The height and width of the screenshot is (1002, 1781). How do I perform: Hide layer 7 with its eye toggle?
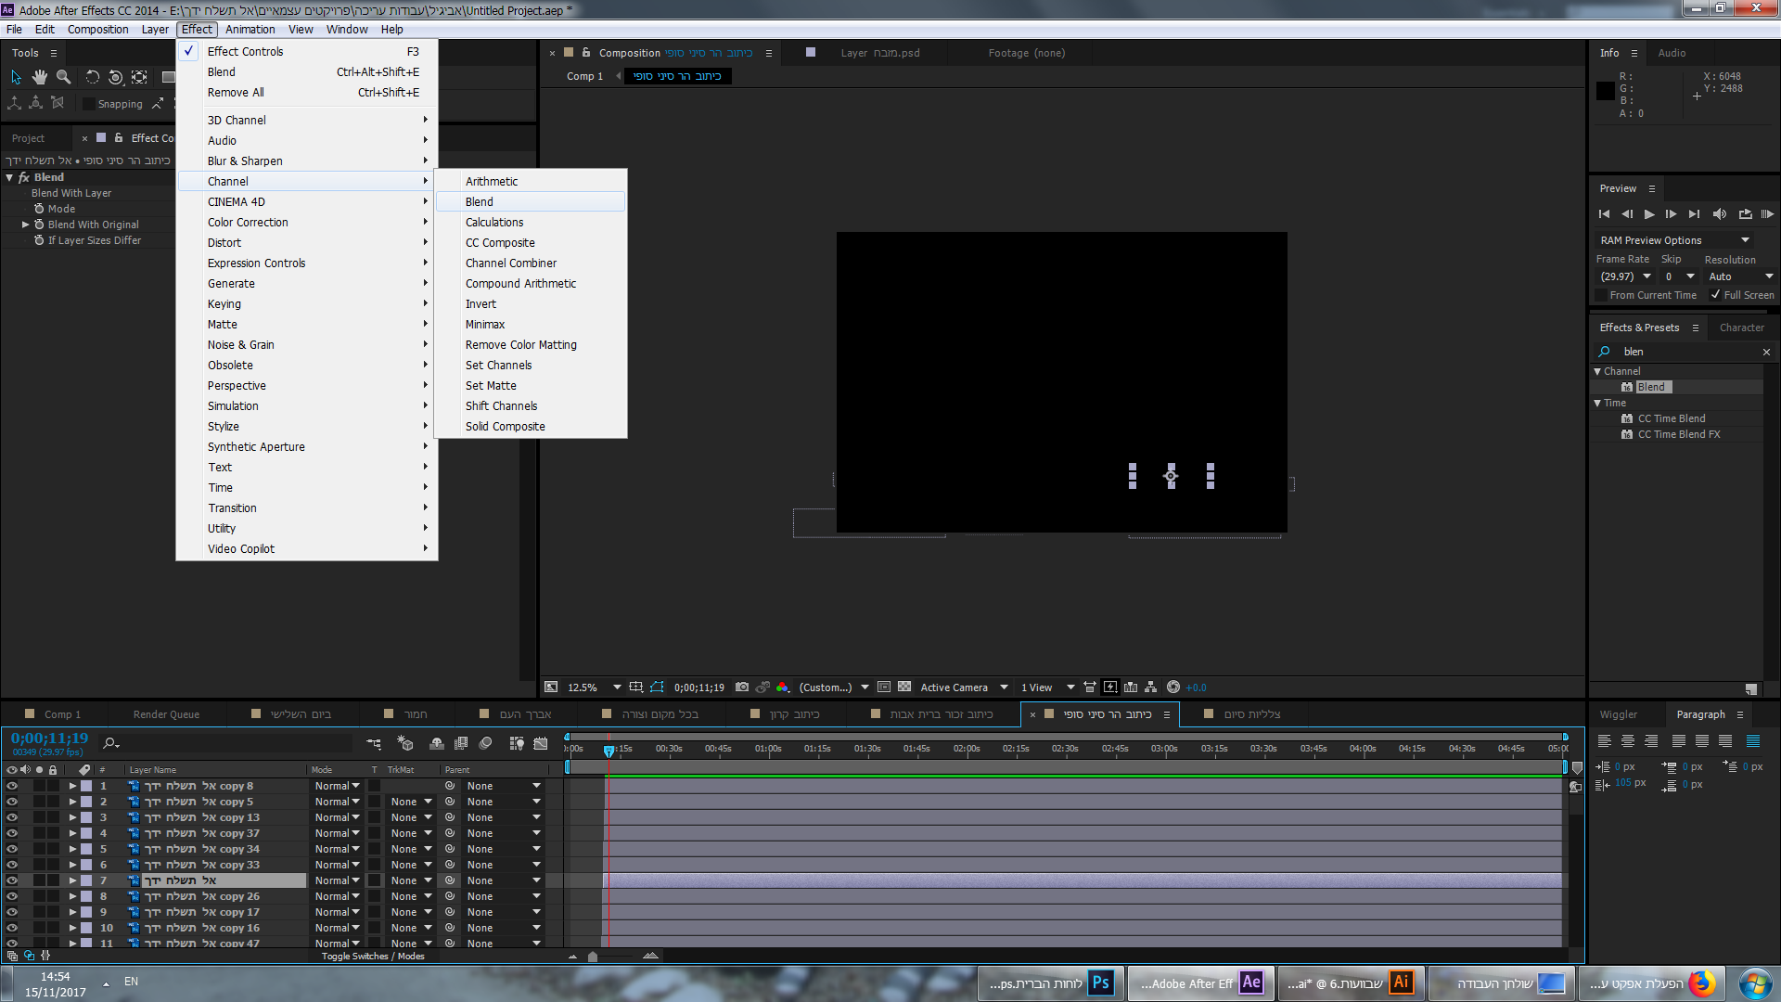pos(12,880)
